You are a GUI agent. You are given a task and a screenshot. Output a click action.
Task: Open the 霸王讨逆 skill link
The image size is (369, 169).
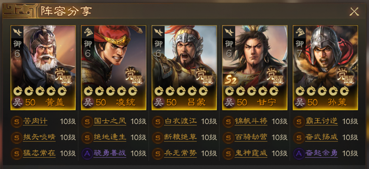coord(321,121)
